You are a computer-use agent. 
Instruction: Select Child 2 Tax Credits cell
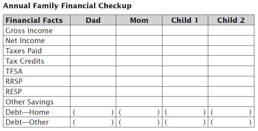point(231,61)
